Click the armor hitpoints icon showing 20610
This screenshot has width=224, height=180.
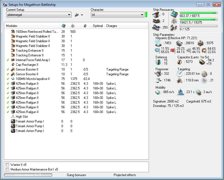(179, 43)
